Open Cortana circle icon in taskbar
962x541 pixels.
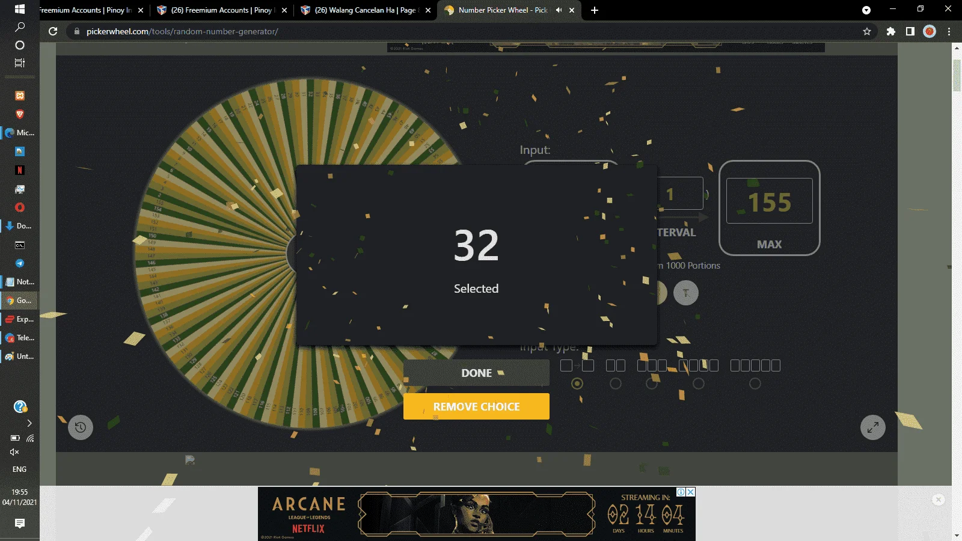click(x=19, y=45)
